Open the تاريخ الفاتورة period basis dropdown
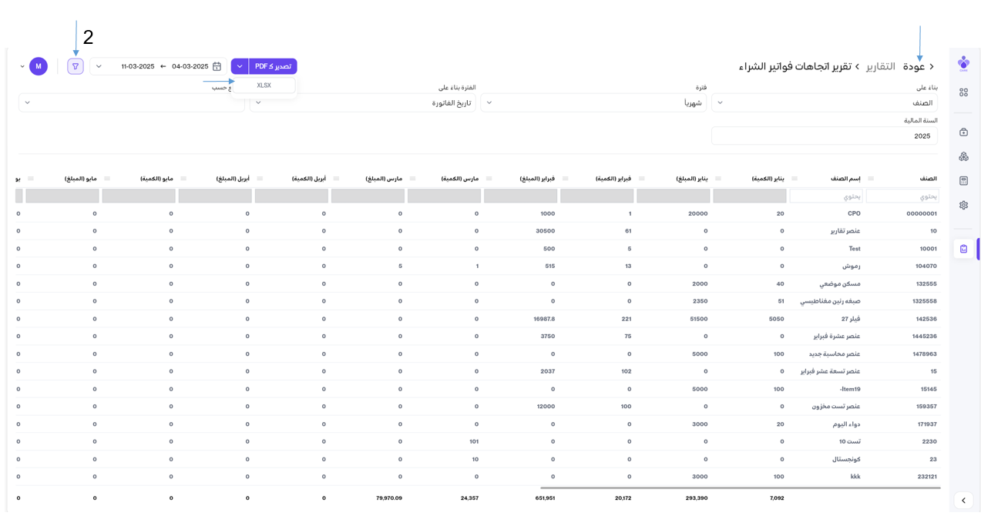 tap(362, 102)
